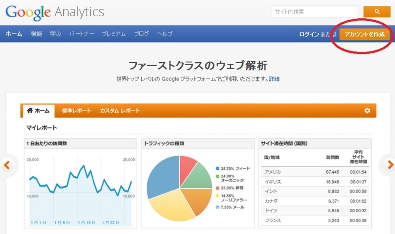Advance the carousel with the right arrow

tap(390, 165)
